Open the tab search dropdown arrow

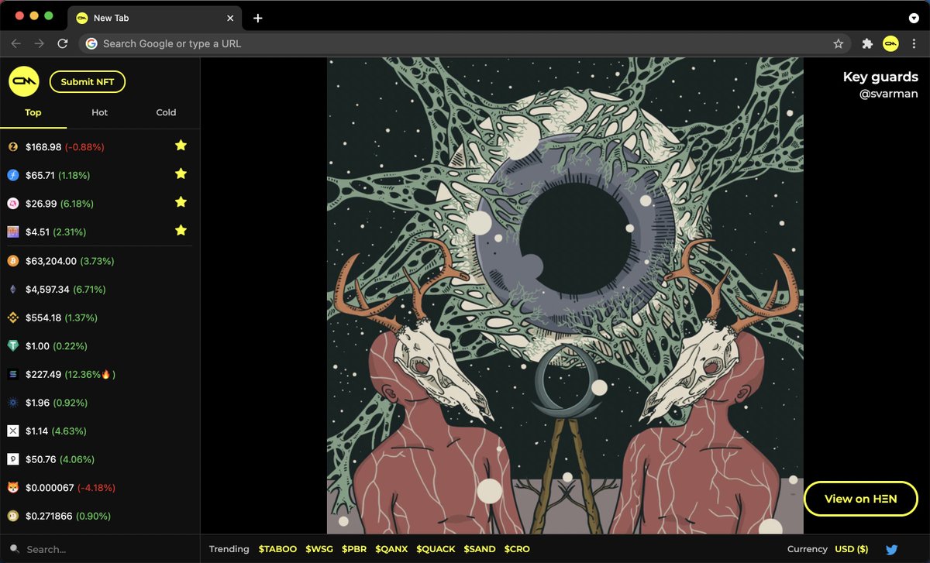point(914,17)
